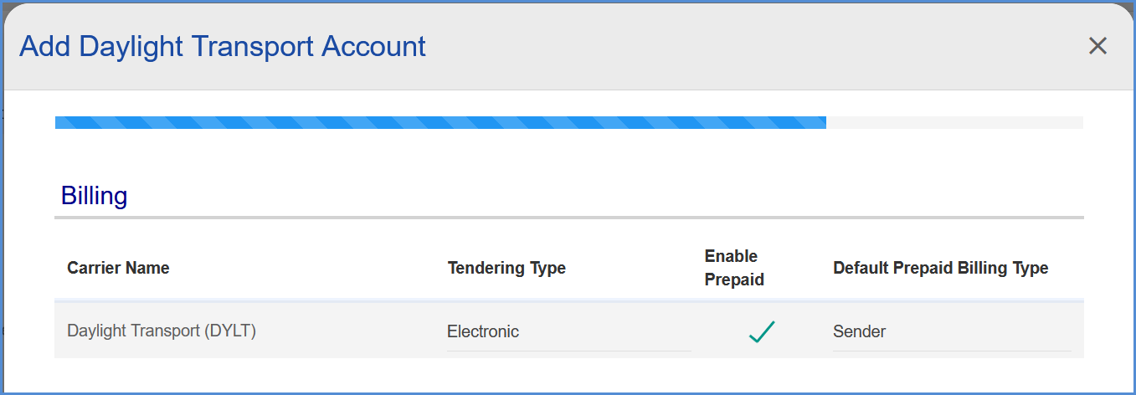Click the underline beneath the Electronic field
The image size is (1136, 395).
point(569,351)
